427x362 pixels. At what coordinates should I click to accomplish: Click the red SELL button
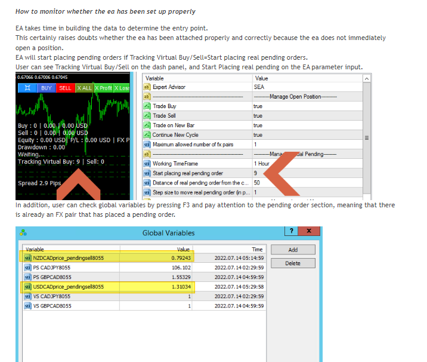pyautogui.click(x=66, y=88)
